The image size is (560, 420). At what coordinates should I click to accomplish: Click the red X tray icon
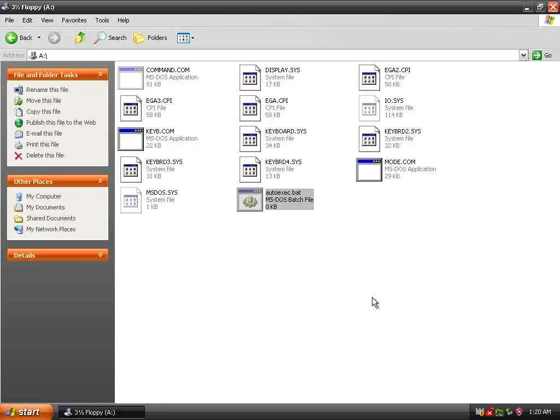click(x=489, y=412)
